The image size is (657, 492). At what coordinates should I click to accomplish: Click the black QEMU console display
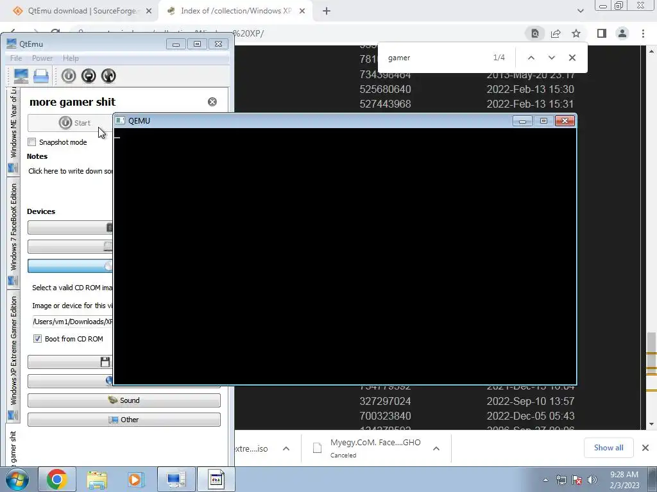(x=345, y=256)
